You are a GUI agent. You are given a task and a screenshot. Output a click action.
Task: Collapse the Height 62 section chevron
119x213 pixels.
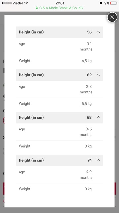click(x=98, y=75)
